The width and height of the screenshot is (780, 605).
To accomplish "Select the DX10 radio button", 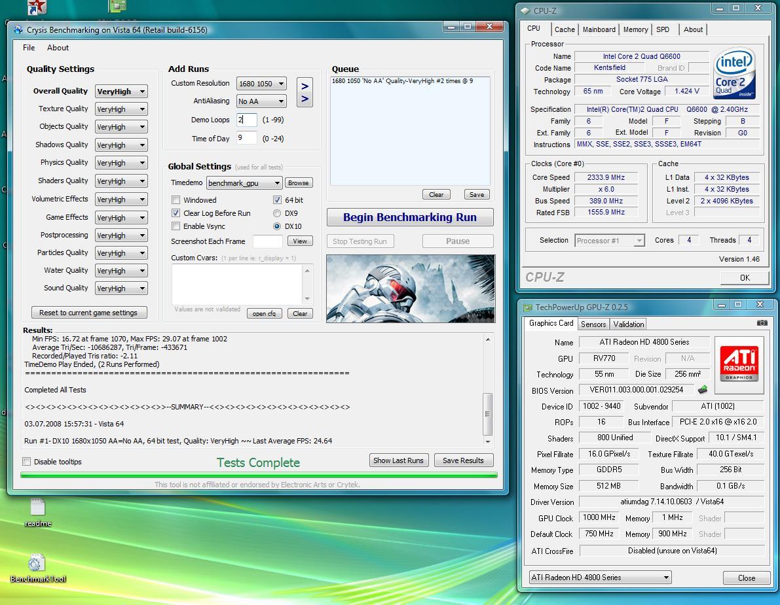I will click(277, 226).
